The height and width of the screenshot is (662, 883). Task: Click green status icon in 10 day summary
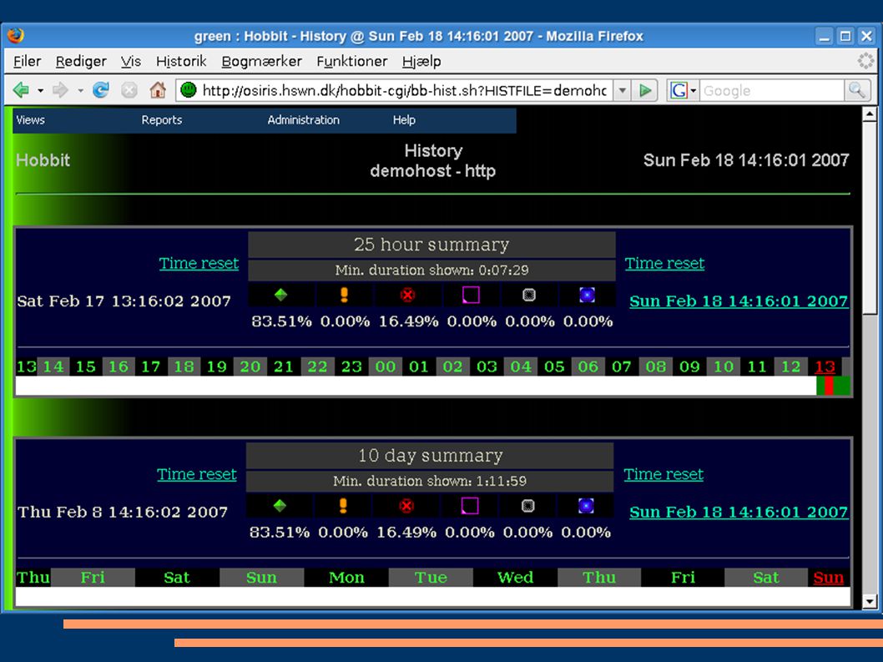click(x=280, y=505)
